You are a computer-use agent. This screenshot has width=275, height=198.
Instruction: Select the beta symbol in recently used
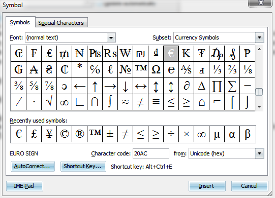(248, 134)
